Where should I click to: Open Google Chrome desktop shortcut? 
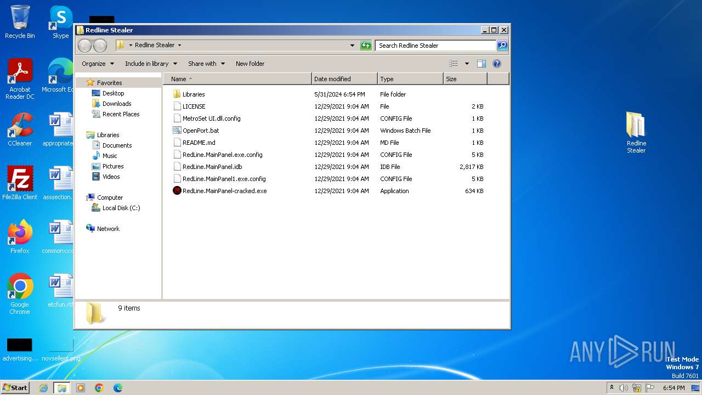(20, 294)
